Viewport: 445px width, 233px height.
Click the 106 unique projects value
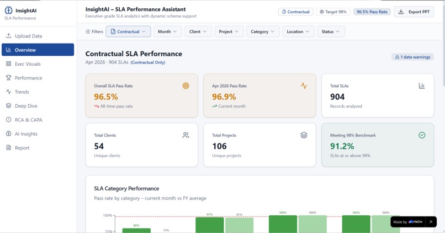click(x=219, y=146)
